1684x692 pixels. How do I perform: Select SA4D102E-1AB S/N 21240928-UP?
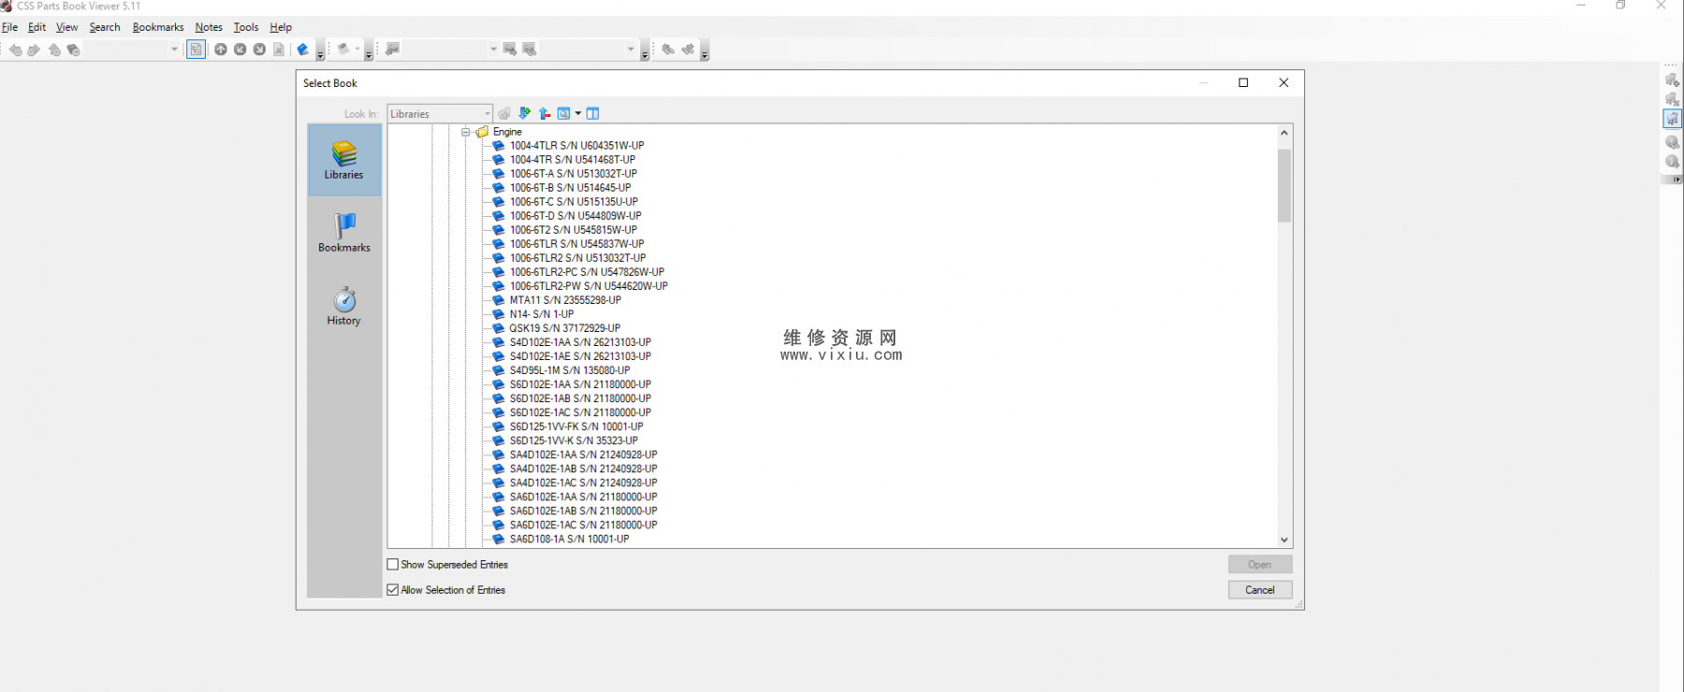click(x=583, y=469)
